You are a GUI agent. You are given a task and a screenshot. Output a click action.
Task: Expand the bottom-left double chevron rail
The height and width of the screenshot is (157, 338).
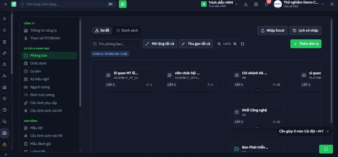[6, 155]
